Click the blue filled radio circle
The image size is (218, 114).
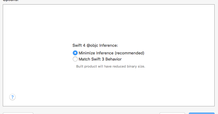(x=75, y=53)
